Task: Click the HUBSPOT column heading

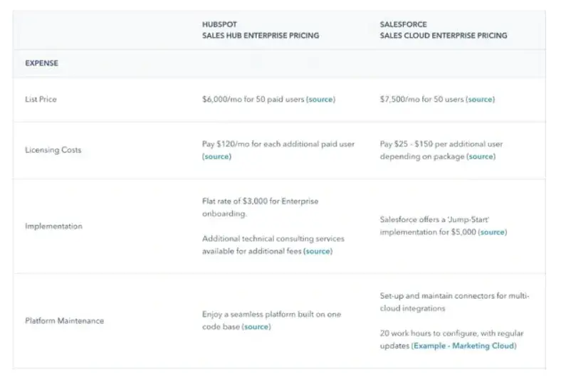Action: [x=219, y=24]
